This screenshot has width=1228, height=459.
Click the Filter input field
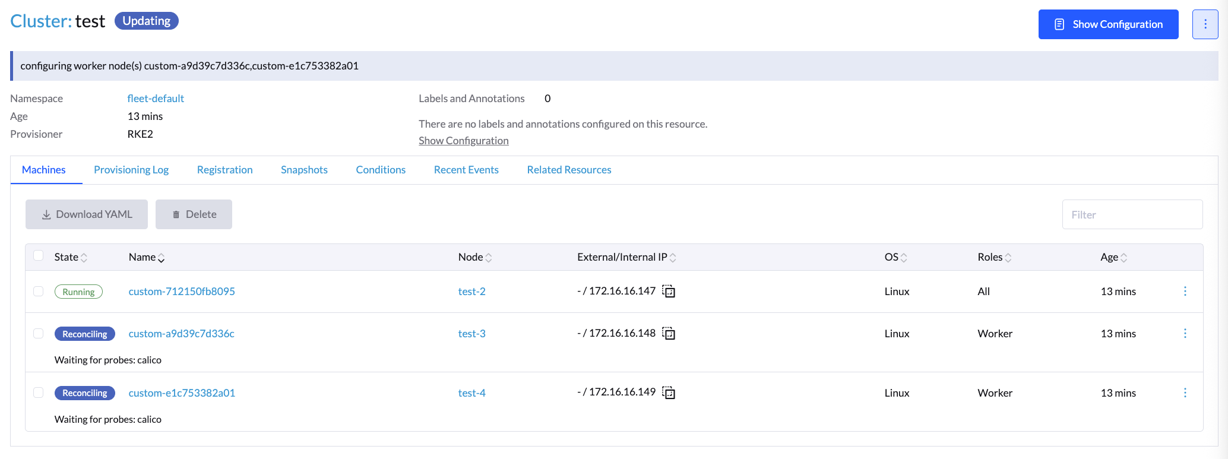(1132, 215)
